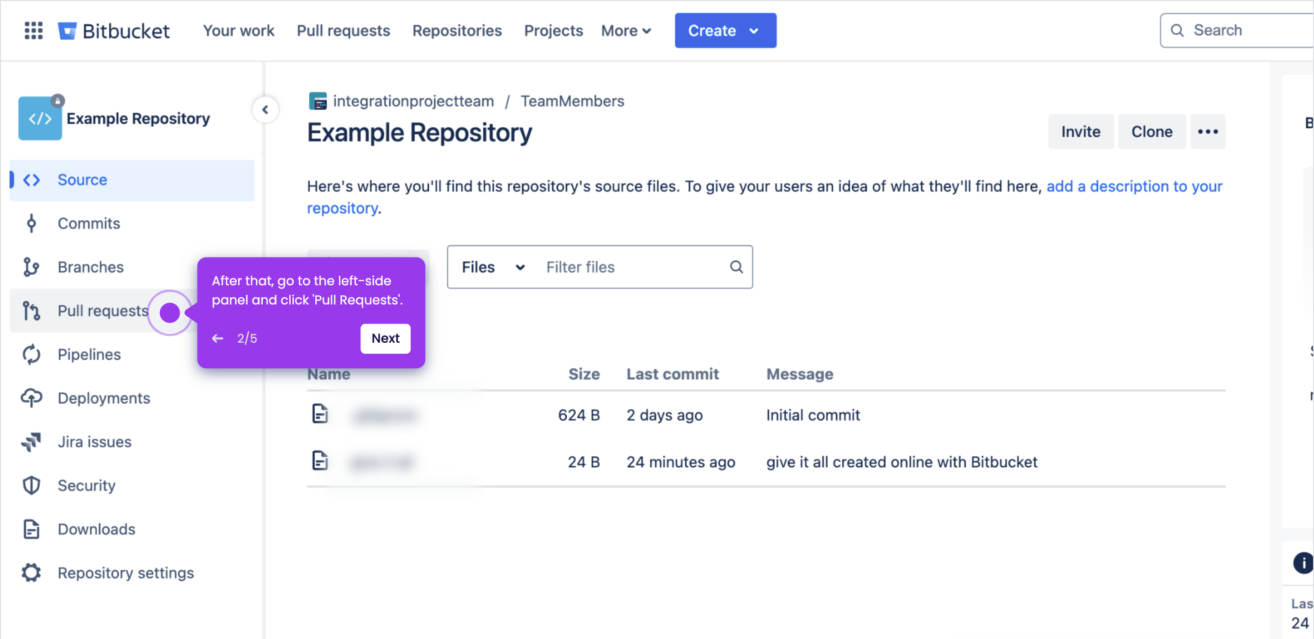
Task: Click file icon in 624 B row
Action: pos(320,414)
